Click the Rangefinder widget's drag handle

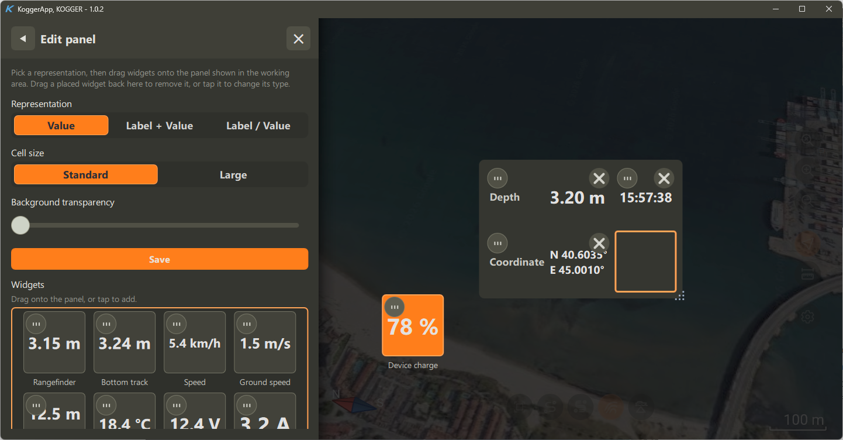pos(36,324)
